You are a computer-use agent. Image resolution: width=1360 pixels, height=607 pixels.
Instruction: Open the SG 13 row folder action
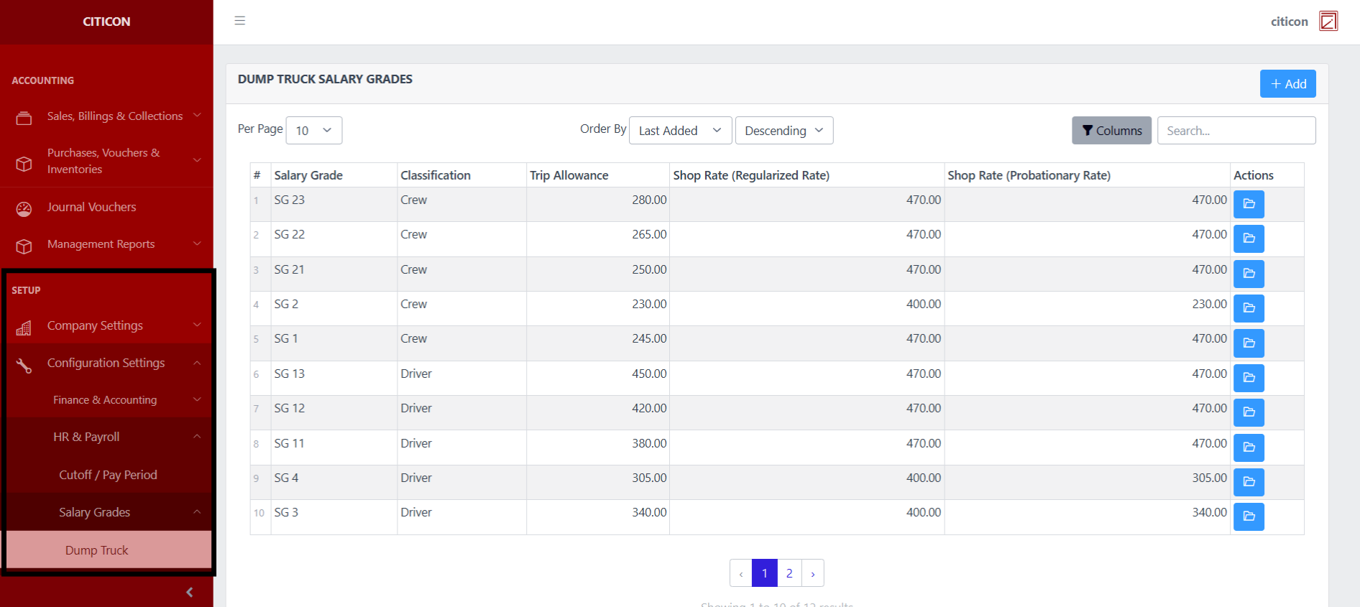(1249, 378)
